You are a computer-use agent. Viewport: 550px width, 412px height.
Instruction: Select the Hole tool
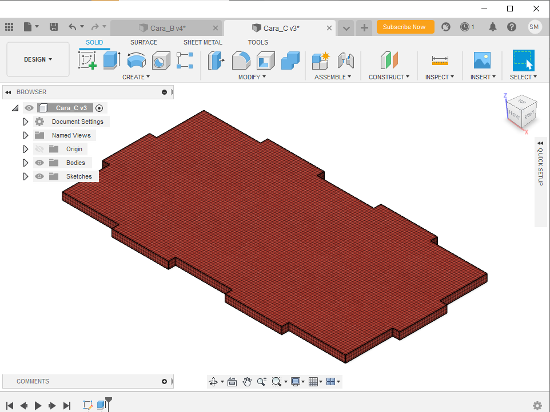pyautogui.click(x=161, y=60)
